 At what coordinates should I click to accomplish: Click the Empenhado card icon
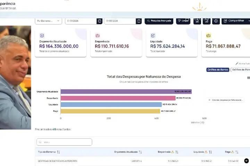pyautogui.click(x=98, y=35)
